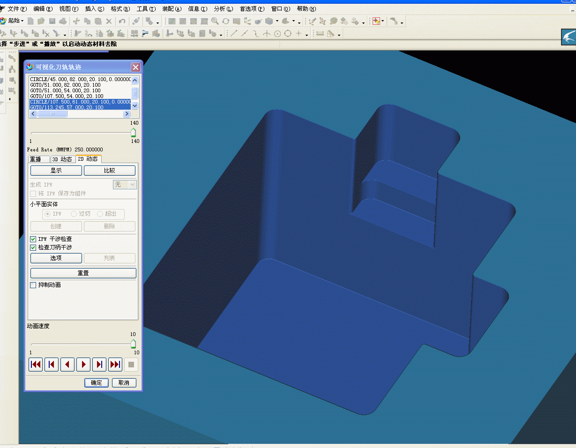Jump to last toolpath event button
This screenshot has height=448, width=576.
point(115,365)
